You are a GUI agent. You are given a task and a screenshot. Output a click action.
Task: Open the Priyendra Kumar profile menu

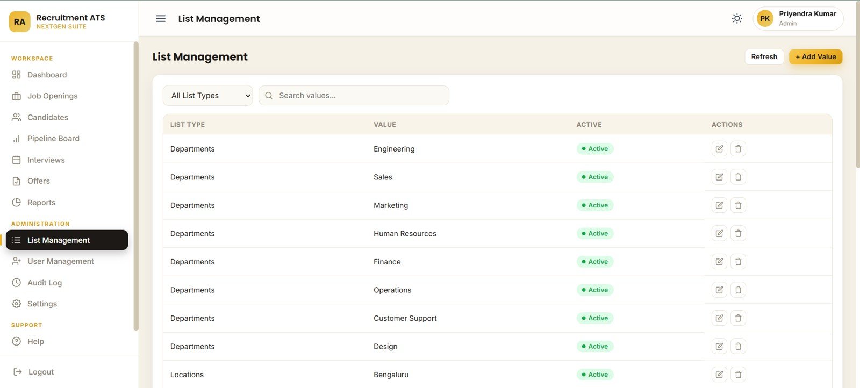pyautogui.click(x=798, y=19)
